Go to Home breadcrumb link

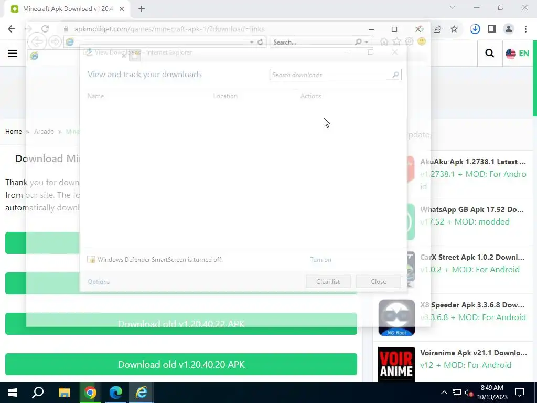point(13,132)
